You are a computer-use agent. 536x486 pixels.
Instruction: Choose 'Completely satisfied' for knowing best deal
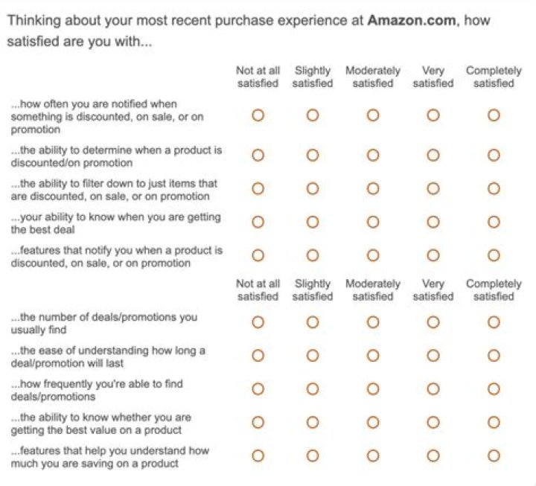tap(493, 222)
